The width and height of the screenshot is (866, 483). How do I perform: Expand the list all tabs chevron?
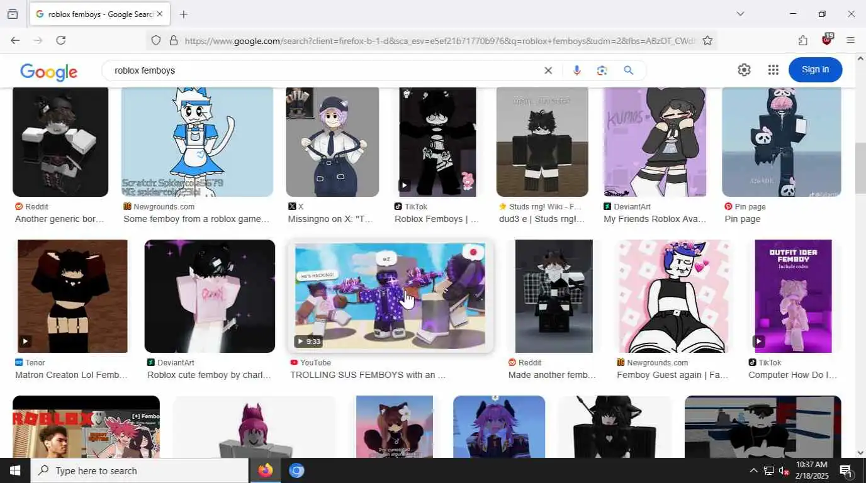click(x=740, y=14)
